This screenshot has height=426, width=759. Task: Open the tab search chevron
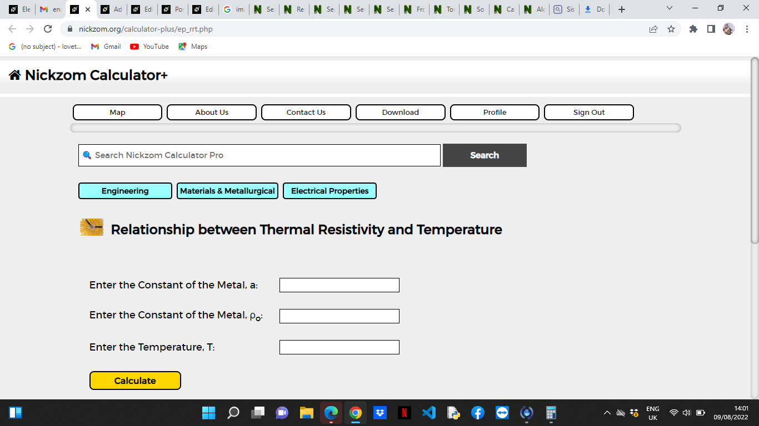[x=669, y=8]
